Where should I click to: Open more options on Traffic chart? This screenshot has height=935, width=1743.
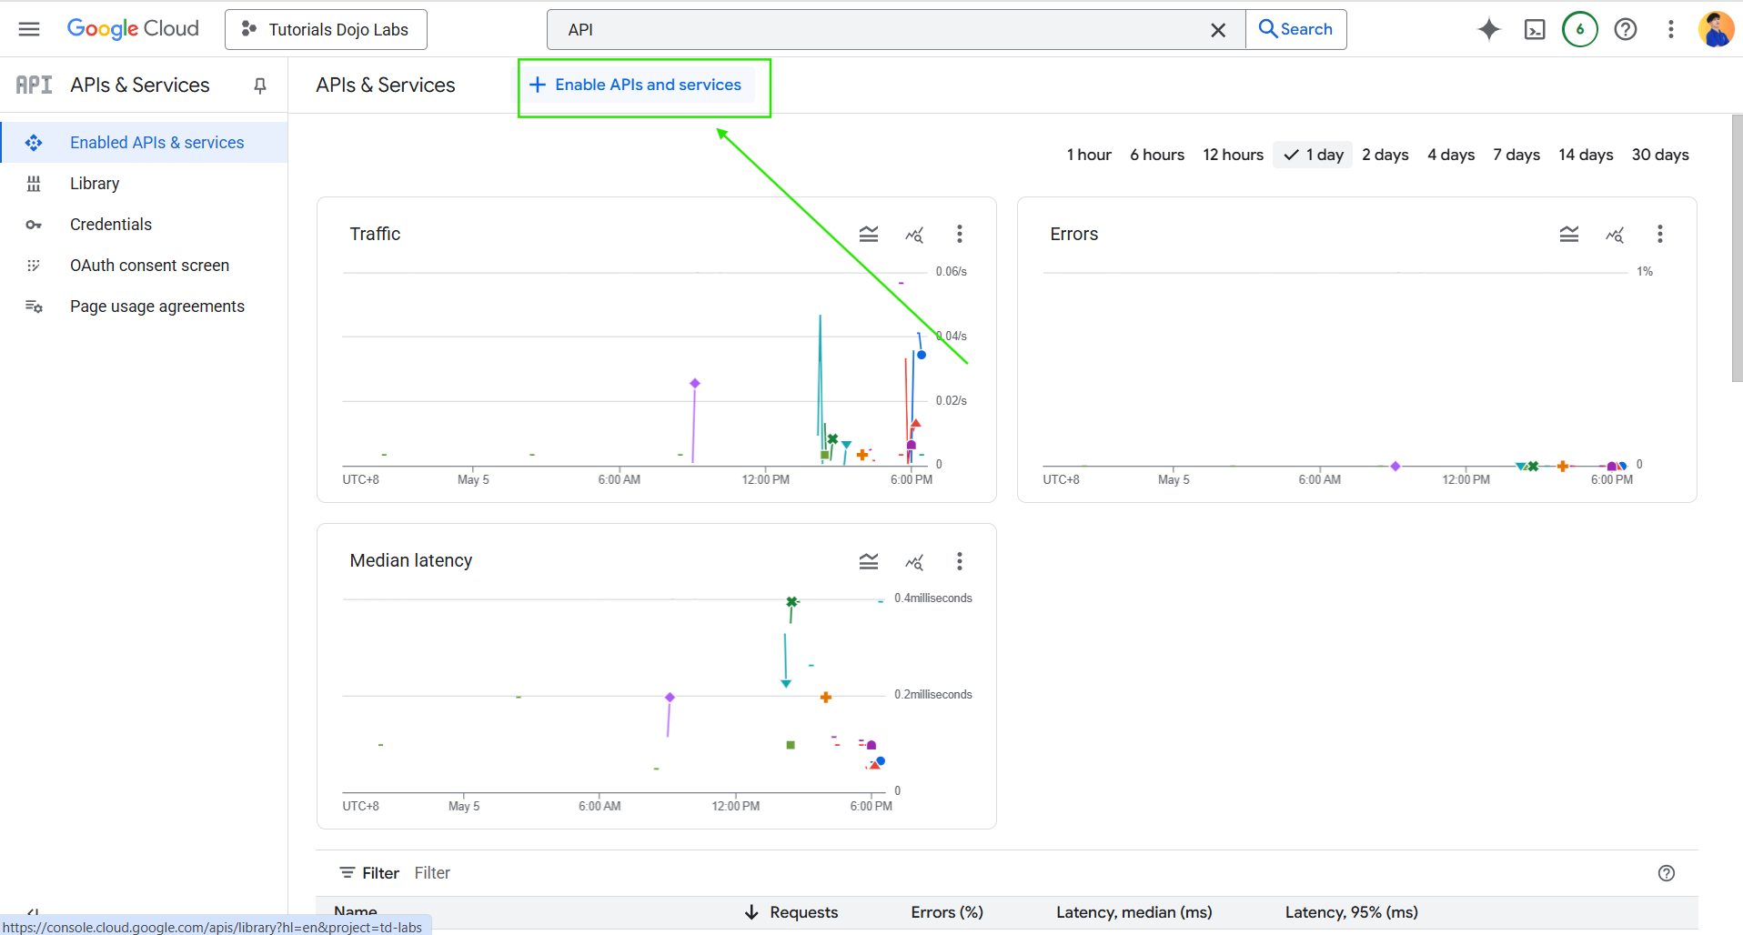pyautogui.click(x=959, y=235)
